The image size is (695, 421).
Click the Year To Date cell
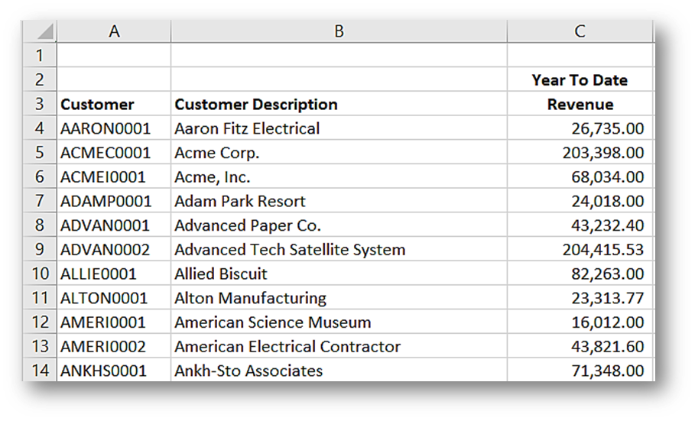click(x=580, y=80)
